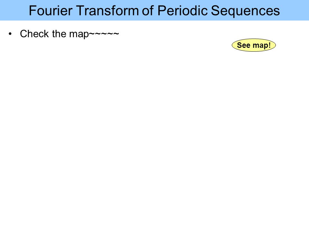Click the left outline edge of the yellow oval
Viewport: 309px width, 231px height.
point(232,45)
